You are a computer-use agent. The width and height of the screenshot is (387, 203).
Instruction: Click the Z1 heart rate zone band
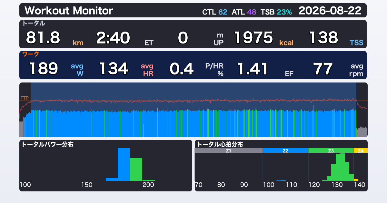pos(229,150)
